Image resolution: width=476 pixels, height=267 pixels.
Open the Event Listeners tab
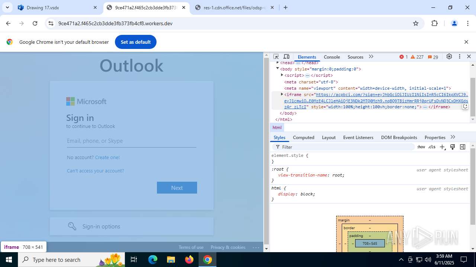point(358,137)
